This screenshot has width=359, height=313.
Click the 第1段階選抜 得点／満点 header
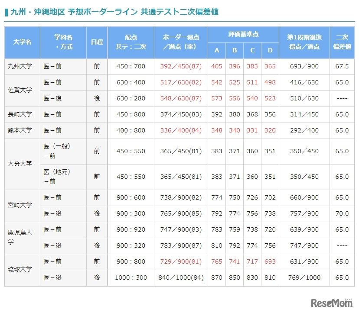[304, 42]
